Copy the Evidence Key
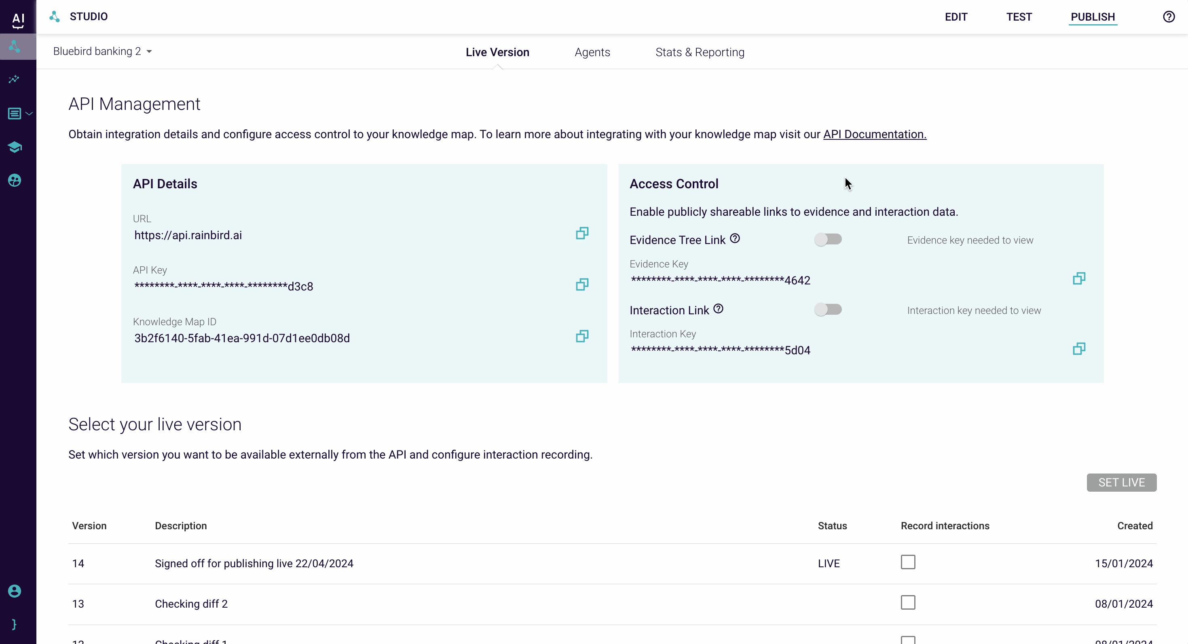Image resolution: width=1188 pixels, height=644 pixels. click(1079, 278)
